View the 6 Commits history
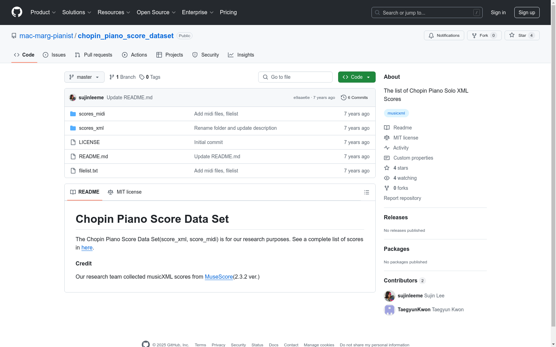 [x=354, y=98]
